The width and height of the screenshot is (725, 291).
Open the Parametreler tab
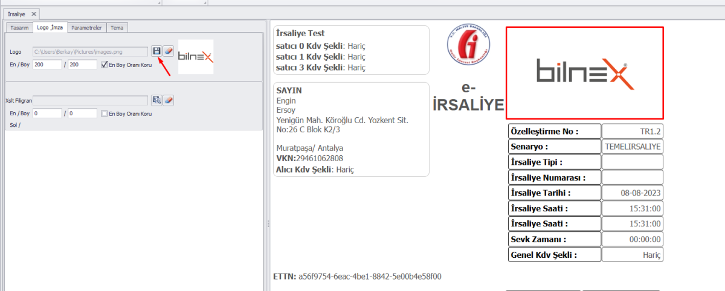coord(88,28)
